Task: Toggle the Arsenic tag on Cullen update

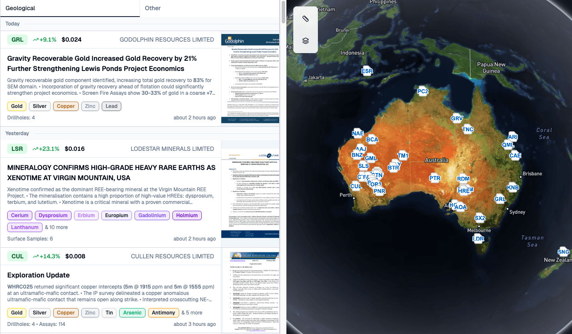Action: pos(132,313)
